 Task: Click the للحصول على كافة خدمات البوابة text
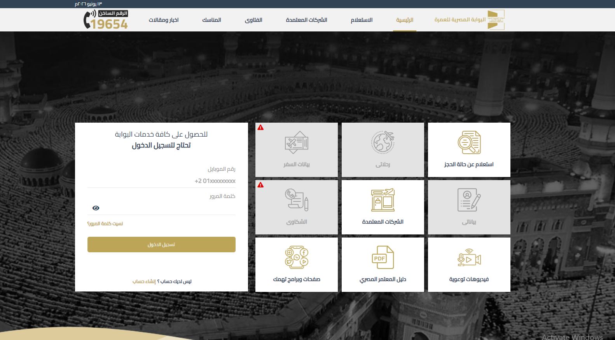coord(161,134)
